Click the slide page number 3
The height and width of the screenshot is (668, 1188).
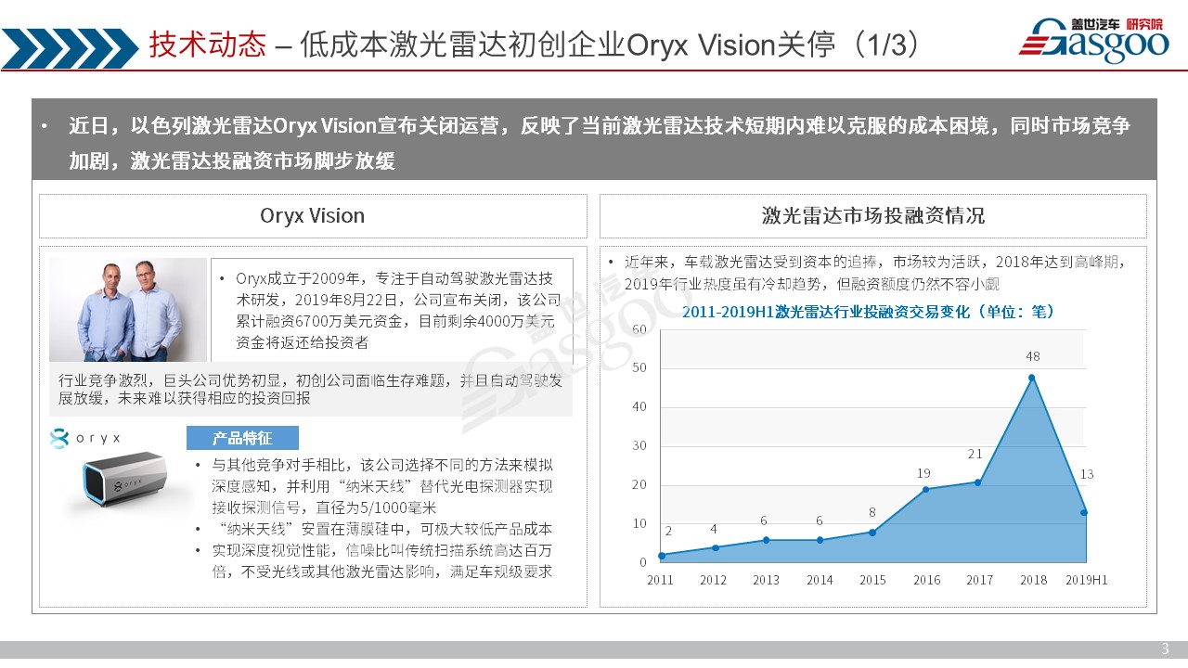click(1166, 649)
